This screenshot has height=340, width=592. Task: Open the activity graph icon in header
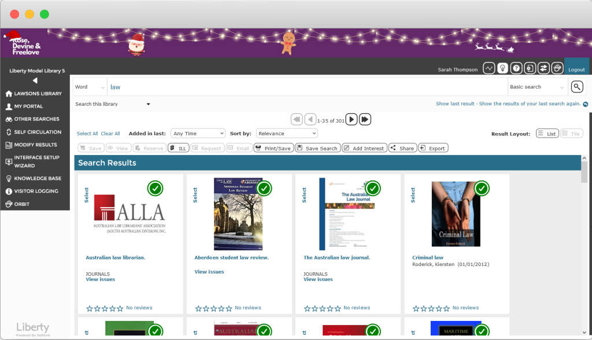point(489,68)
